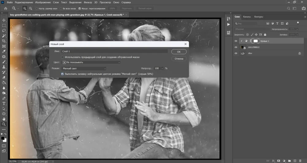307x163 pixels.
Task: Click the Отмена button
Action: (179, 58)
